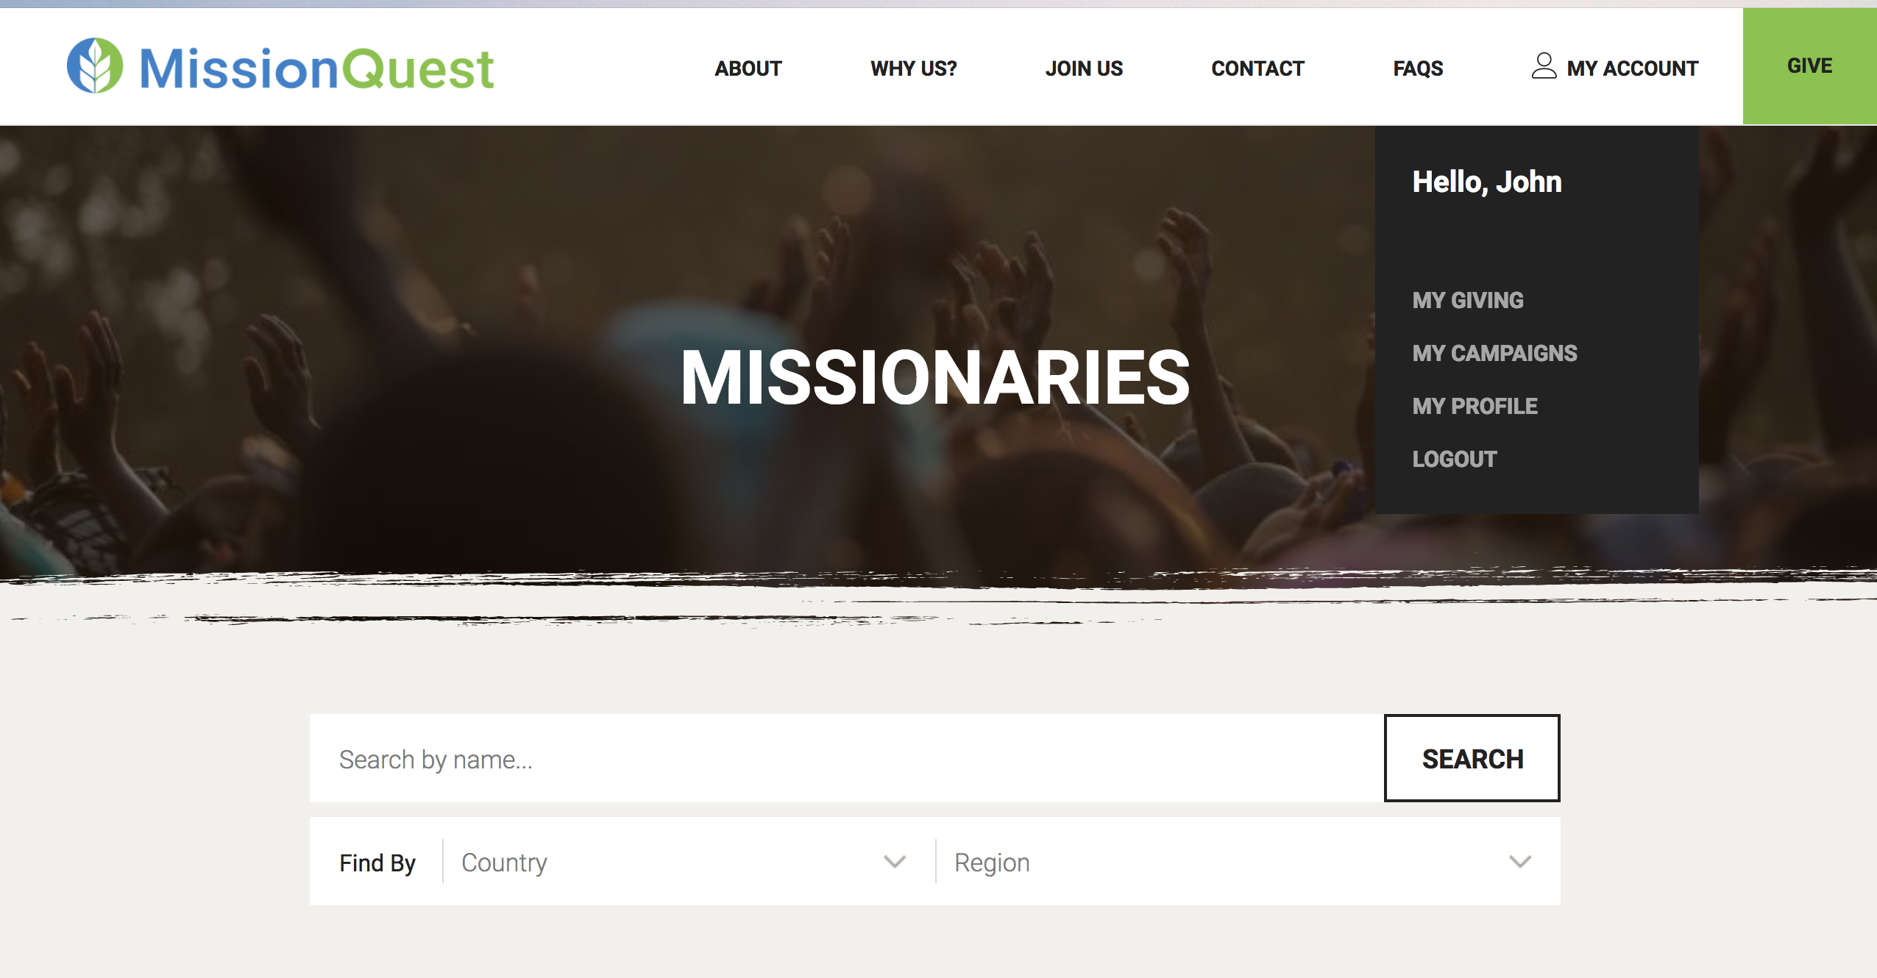Click the green Give button
Screen dimensions: 1877x978
[1810, 66]
